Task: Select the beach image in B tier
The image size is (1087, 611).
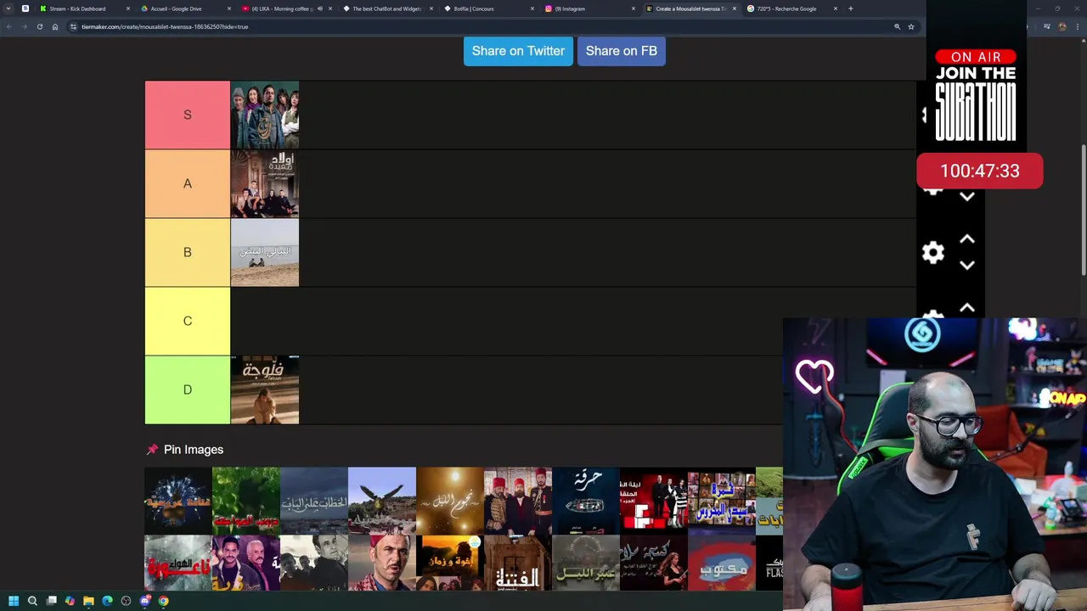Action: (265, 253)
